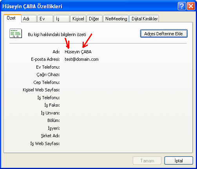Click the address book card icon
Viewport: 197px width, 169px height.
click(x=16, y=33)
